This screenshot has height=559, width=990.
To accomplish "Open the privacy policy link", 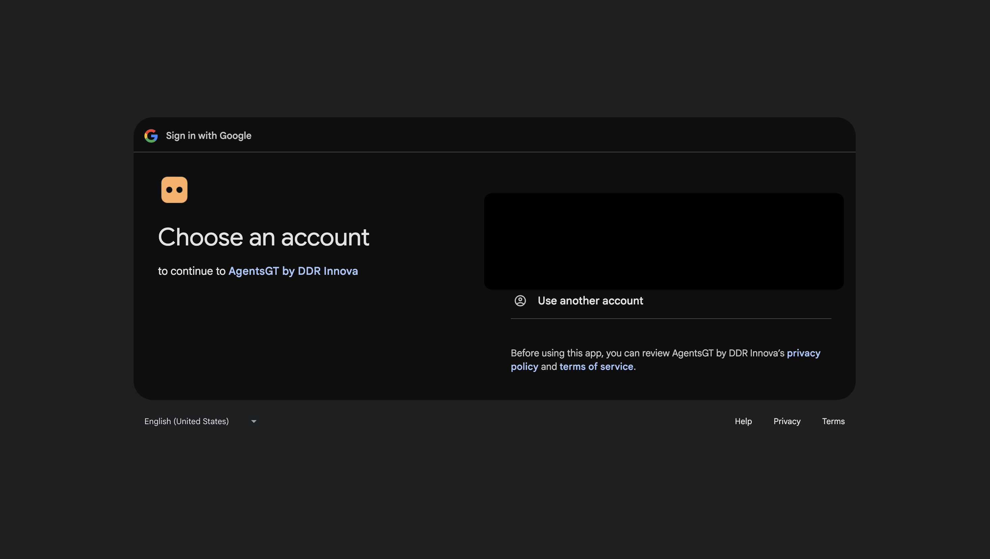I will (x=804, y=353).
